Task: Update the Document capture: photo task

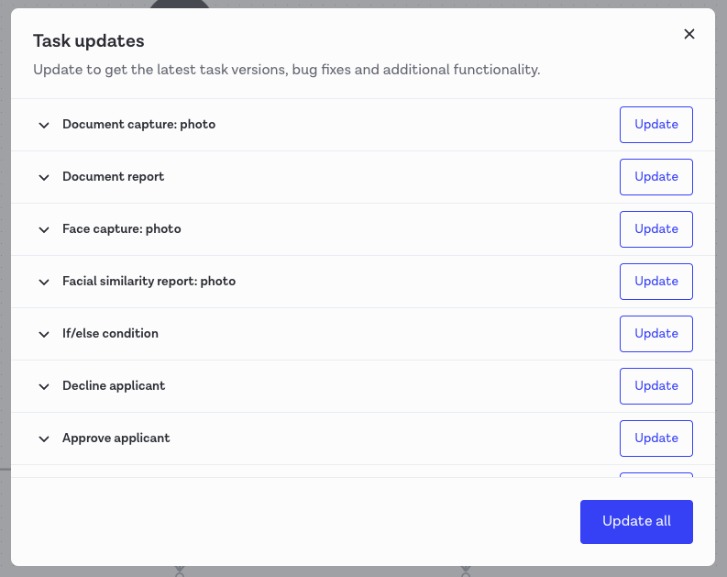Action: pos(655,125)
